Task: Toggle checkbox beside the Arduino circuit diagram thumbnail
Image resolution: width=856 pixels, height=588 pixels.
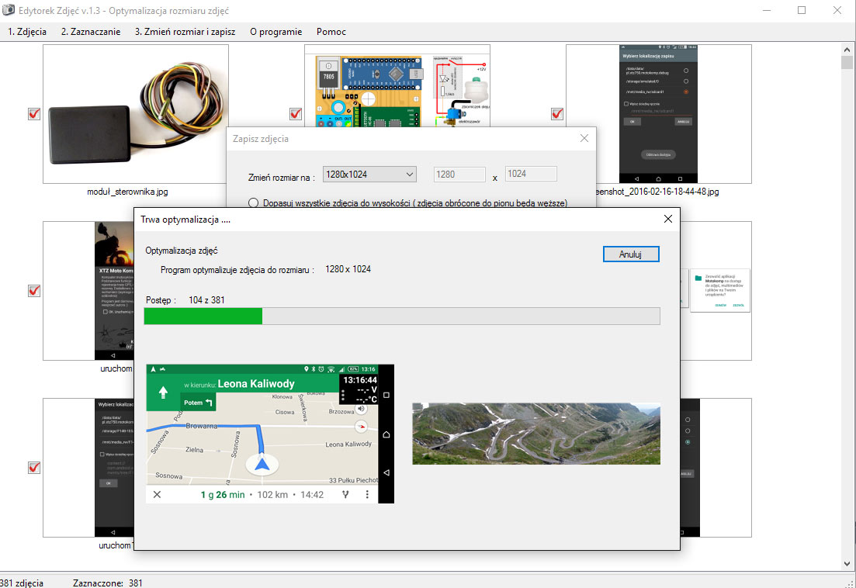Action: point(296,113)
